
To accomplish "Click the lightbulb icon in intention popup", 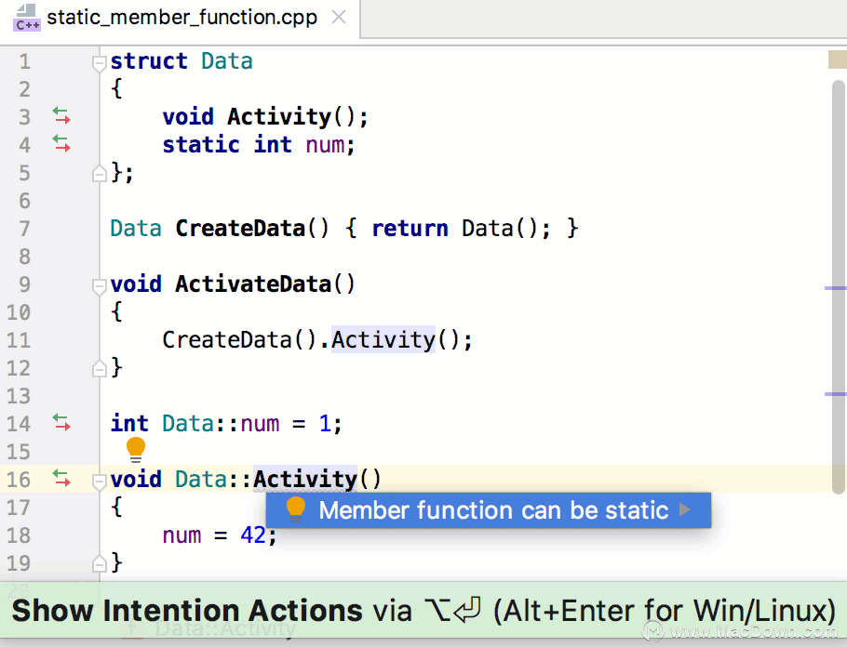I will (296, 510).
